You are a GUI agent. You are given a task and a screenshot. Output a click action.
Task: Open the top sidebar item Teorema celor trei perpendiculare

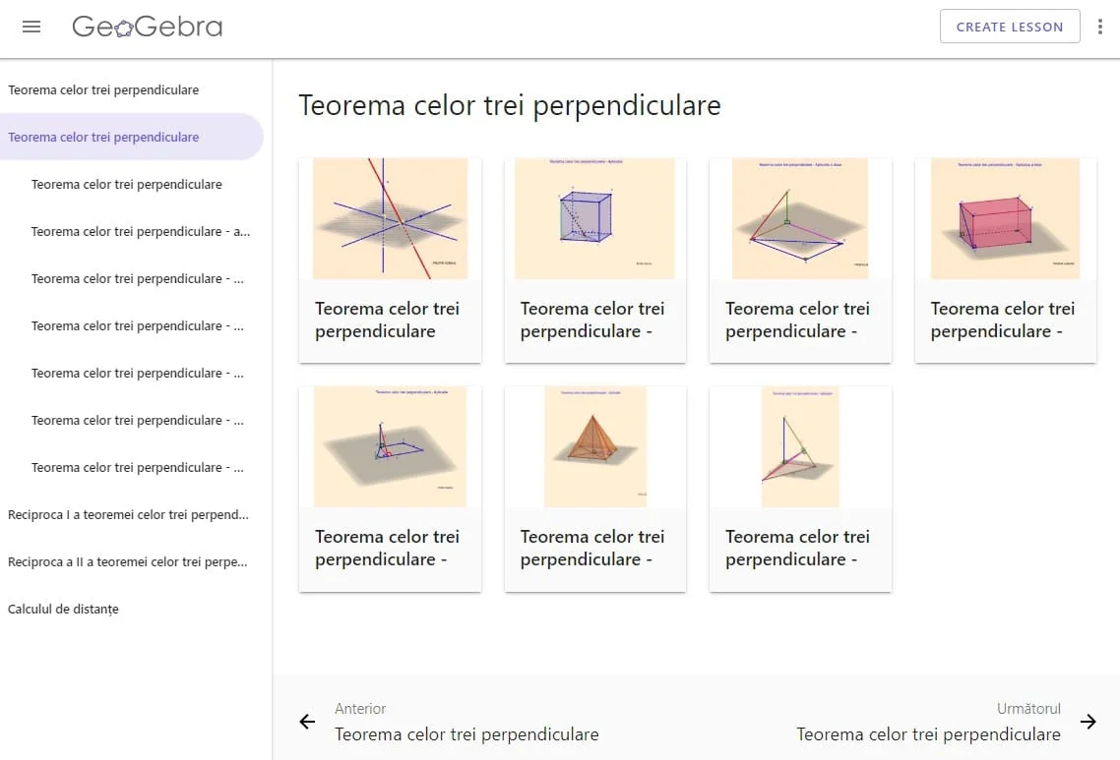click(x=103, y=89)
